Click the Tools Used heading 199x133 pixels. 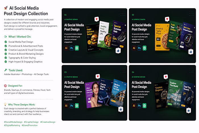(16, 70)
